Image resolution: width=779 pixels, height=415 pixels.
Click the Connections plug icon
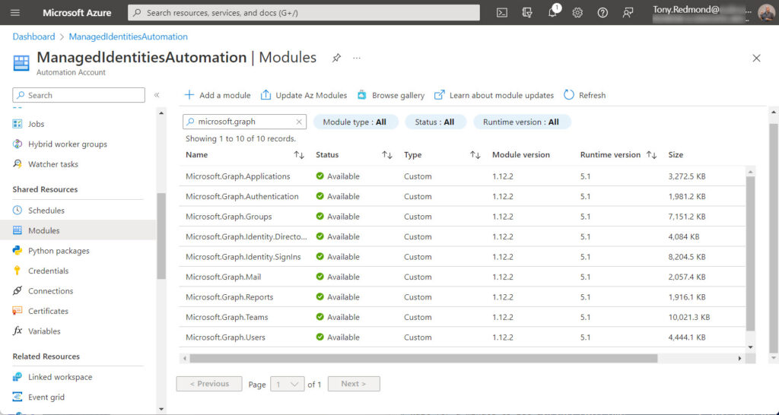coord(17,290)
